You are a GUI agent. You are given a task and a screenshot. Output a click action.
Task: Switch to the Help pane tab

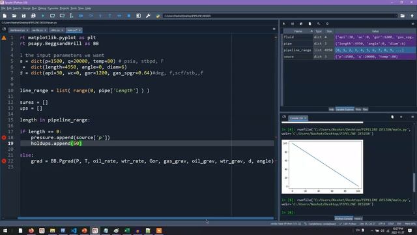tap(332, 109)
